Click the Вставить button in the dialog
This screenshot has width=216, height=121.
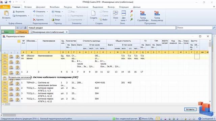pyautogui.click(x=190, y=109)
